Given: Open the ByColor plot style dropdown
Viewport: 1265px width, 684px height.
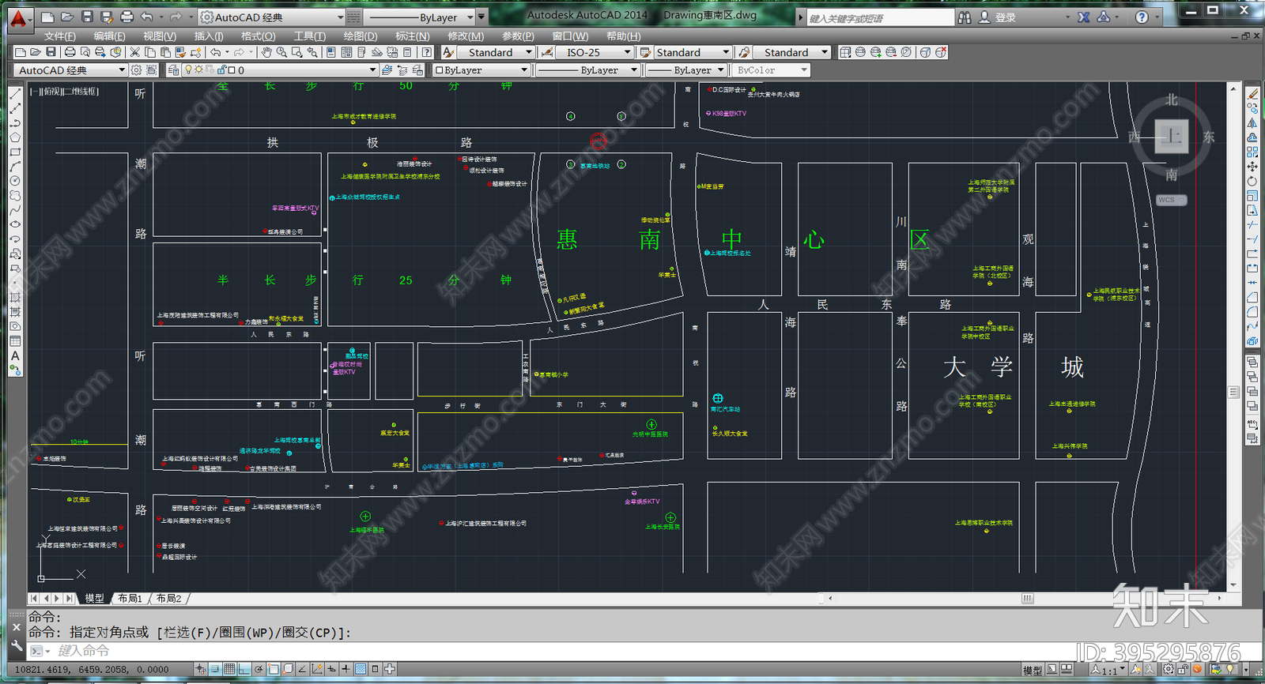Looking at the screenshot, I should pyautogui.click(x=771, y=70).
